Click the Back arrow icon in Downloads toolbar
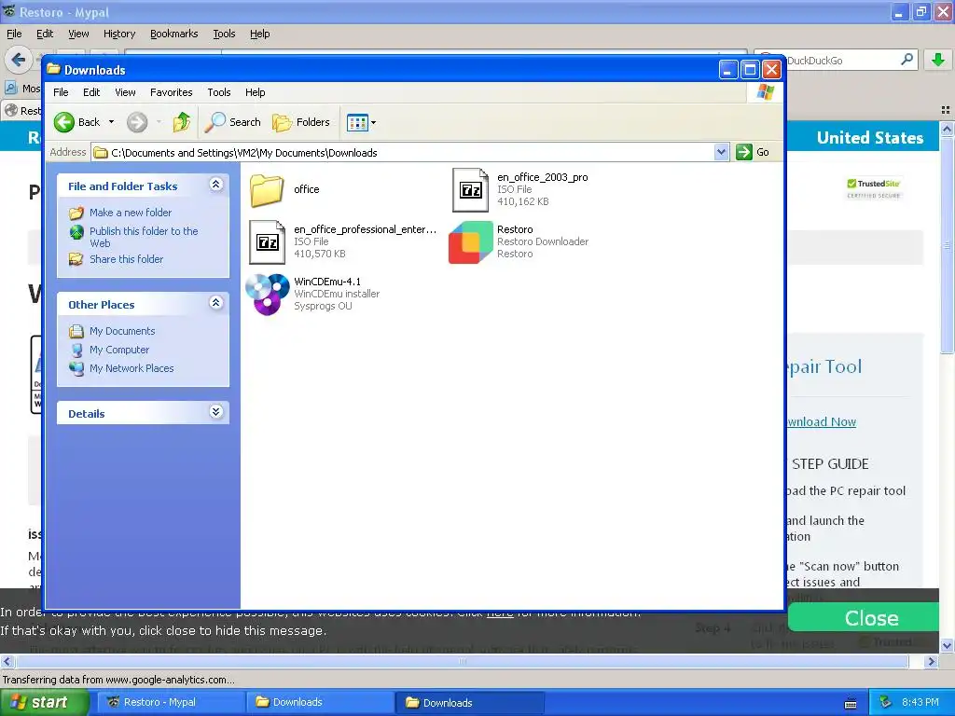955x716 pixels. click(64, 122)
